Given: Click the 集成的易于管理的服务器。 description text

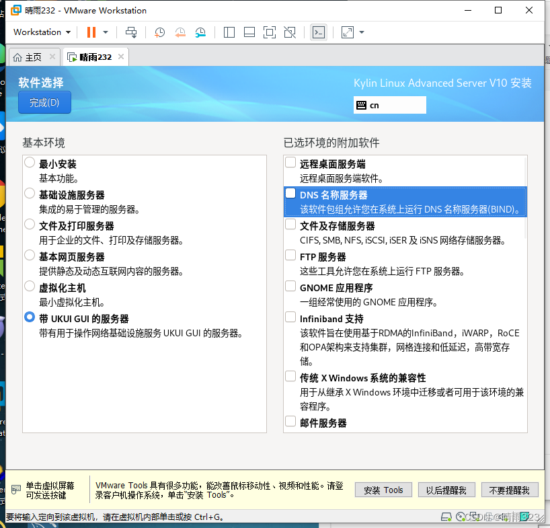Looking at the screenshot, I should [x=89, y=209].
